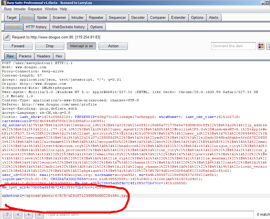Click the search help question mark button
Screen dimensions: 270x219
(x=7, y=214)
